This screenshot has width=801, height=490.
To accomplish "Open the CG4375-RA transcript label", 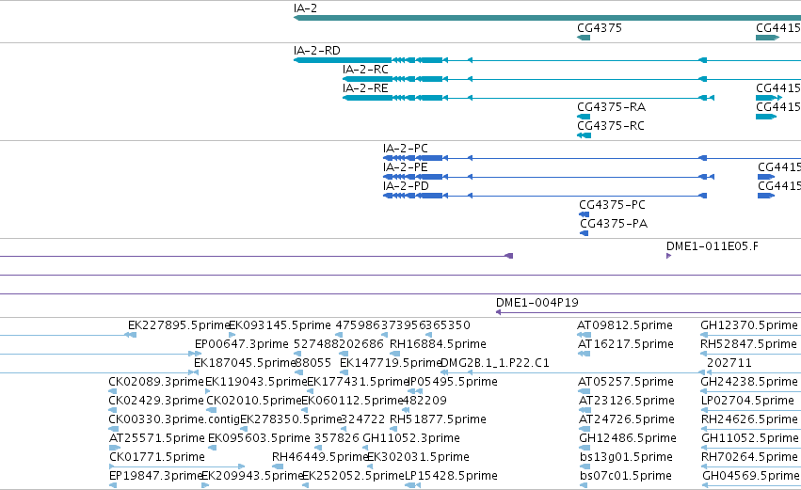I will tap(612, 107).
